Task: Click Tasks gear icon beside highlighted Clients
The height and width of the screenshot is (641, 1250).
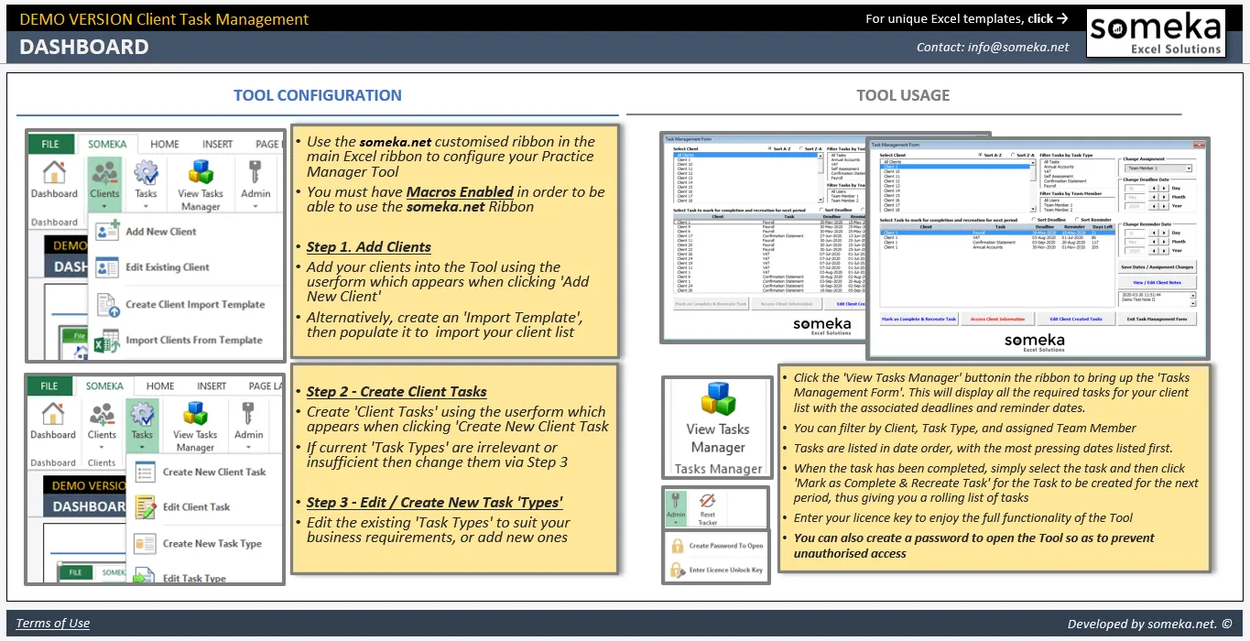Action: click(146, 172)
